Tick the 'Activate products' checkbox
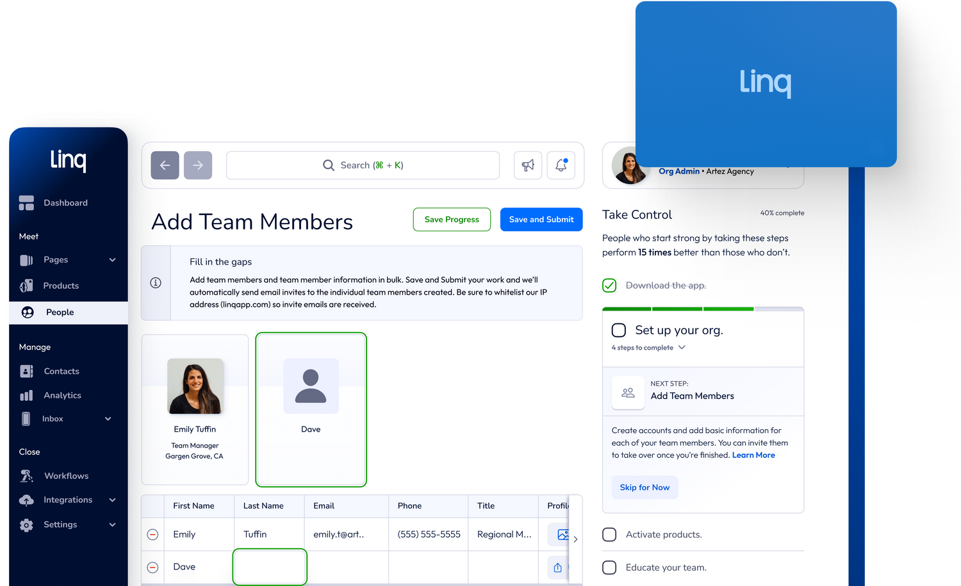The image size is (961, 586). click(x=609, y=534)
